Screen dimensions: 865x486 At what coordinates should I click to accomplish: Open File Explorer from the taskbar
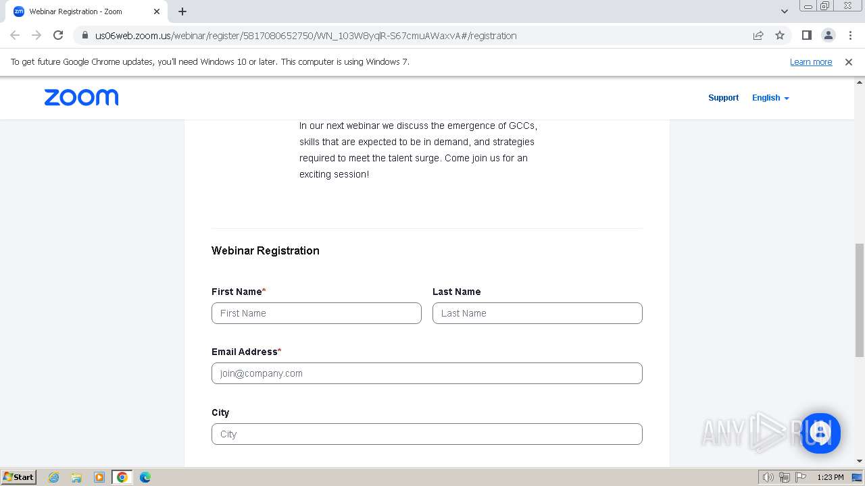76,477
